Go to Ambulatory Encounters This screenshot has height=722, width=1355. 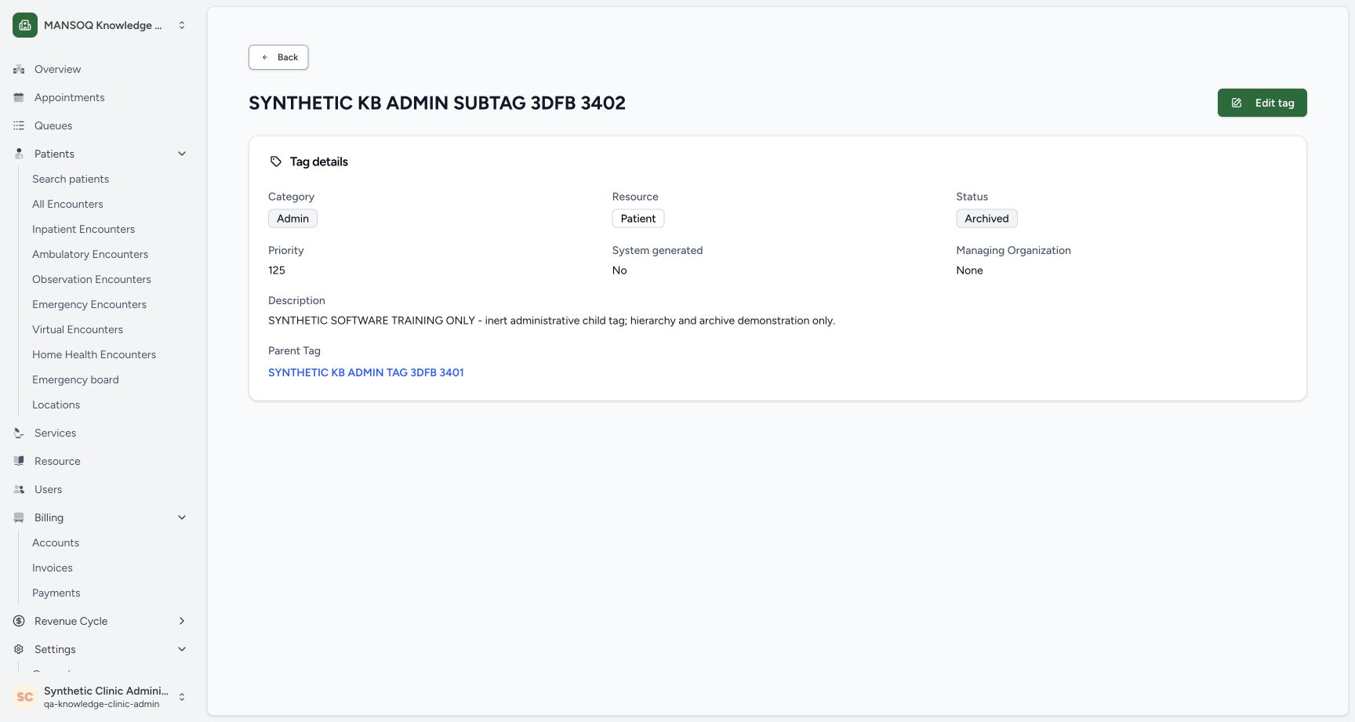(x=90, y=254)
